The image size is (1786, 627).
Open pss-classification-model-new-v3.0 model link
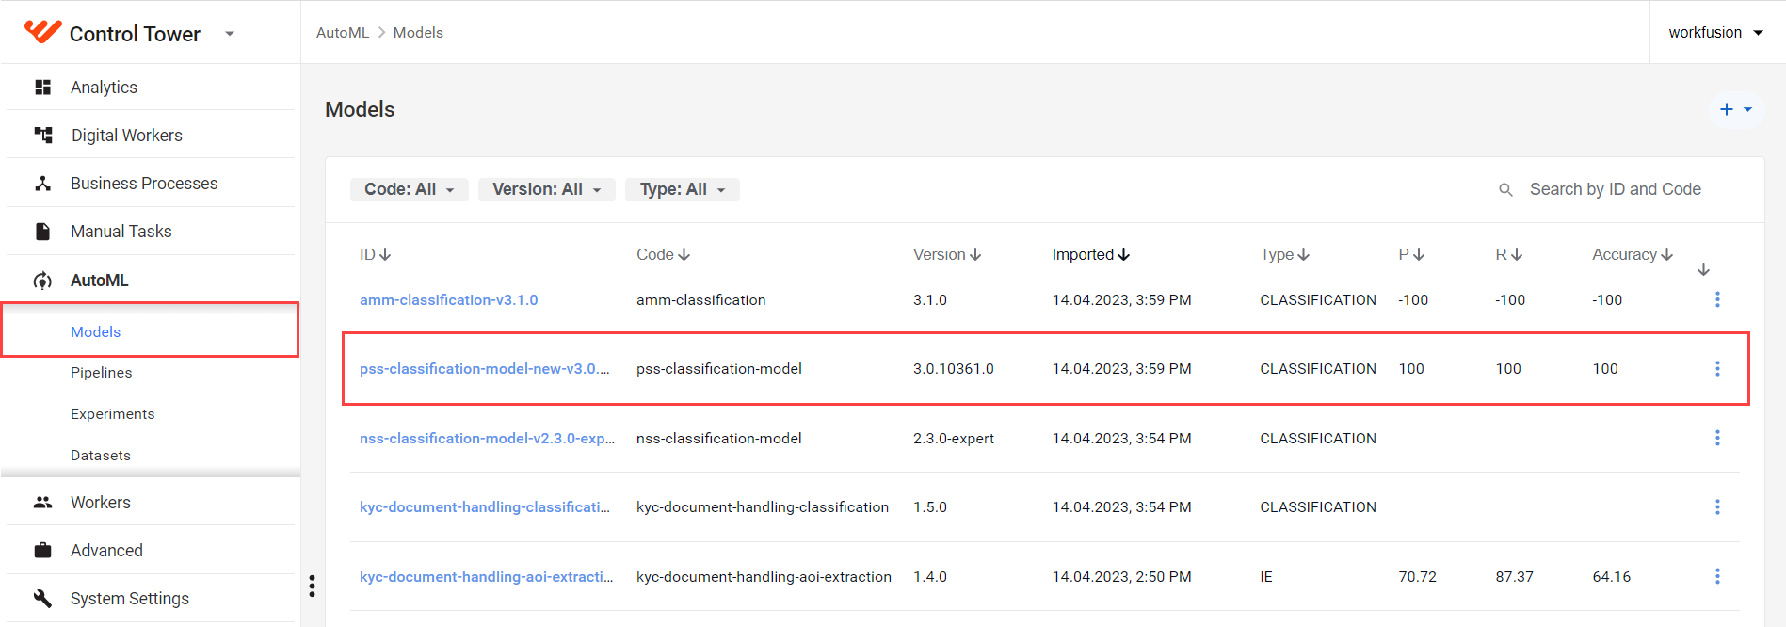(485, 369)
